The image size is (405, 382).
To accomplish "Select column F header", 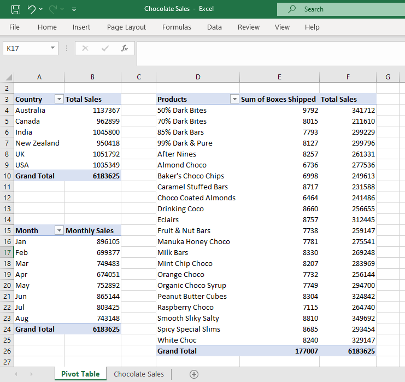I will click(348, 77).
